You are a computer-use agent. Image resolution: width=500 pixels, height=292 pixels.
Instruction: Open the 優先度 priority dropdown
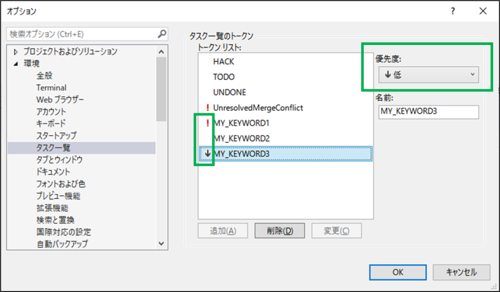coord(428,75)
